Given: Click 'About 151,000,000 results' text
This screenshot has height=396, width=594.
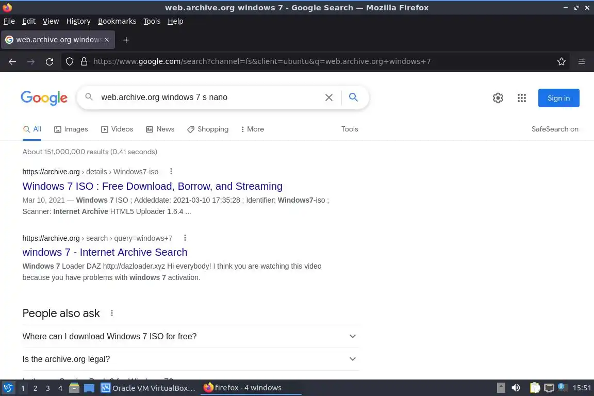Looking at the screenshot, I should point(90,152).
